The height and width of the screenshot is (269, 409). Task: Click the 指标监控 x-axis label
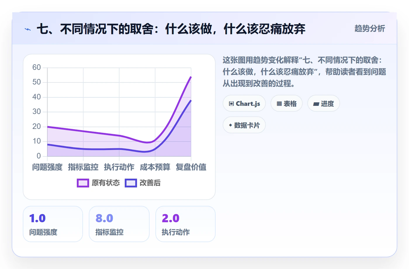tap(83, 167)
